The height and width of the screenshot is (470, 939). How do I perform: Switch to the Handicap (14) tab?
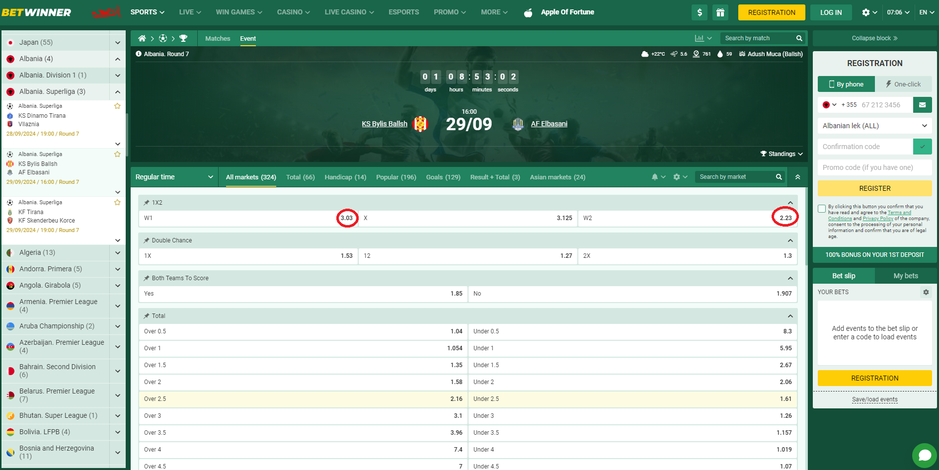[x=345, y=177]
